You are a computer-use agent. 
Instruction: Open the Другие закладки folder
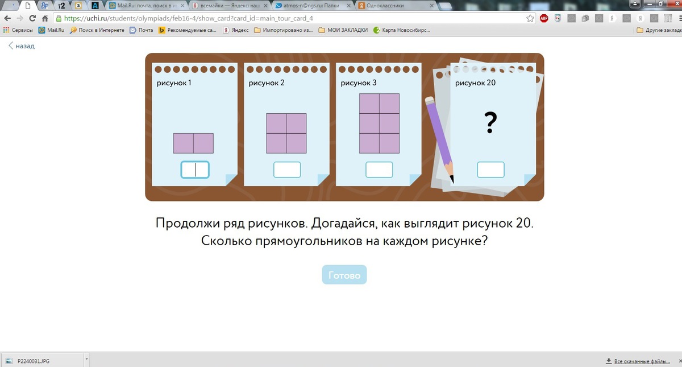click(658, 30)
